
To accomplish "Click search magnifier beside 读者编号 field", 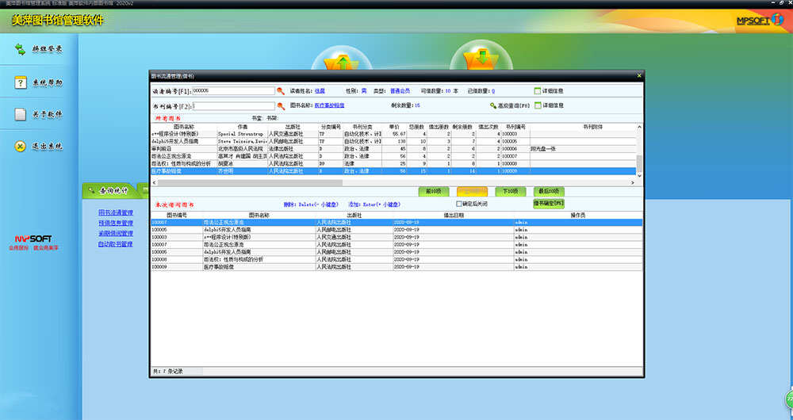I will pyautogui.click(x=281, y=91).
